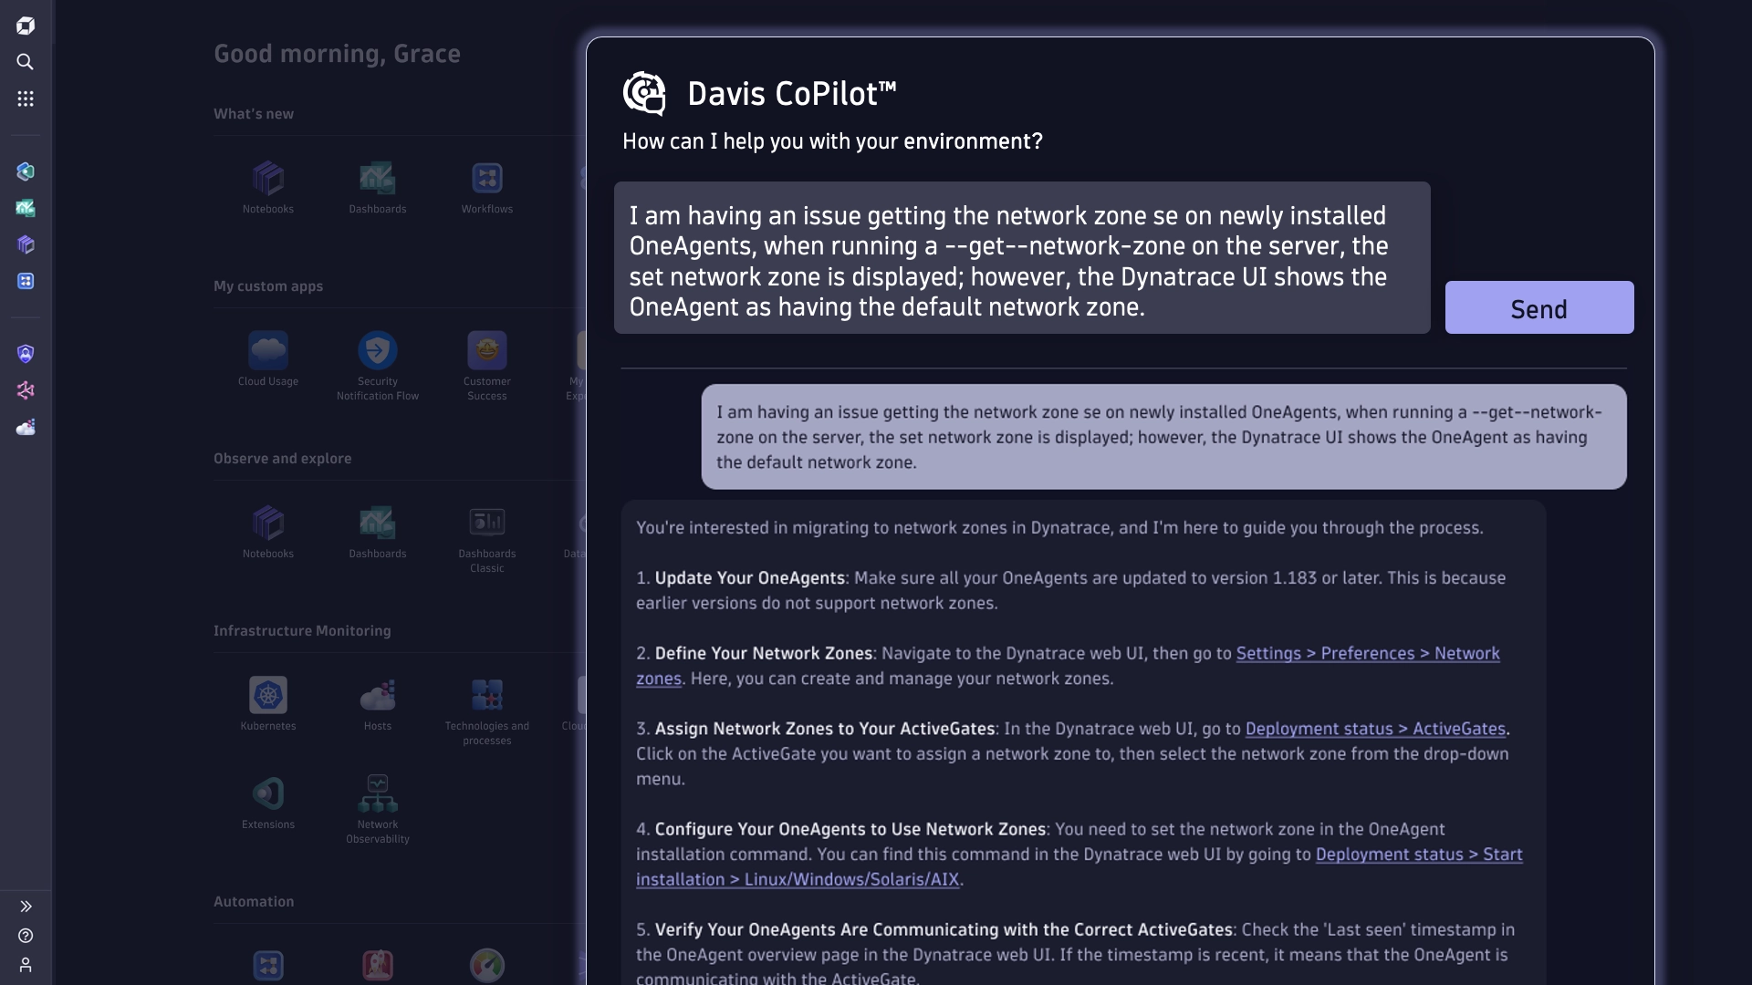This screenshot has width=1752, height=985.
Task: Launch the Kubernetes app
Action: click(268, 704)
